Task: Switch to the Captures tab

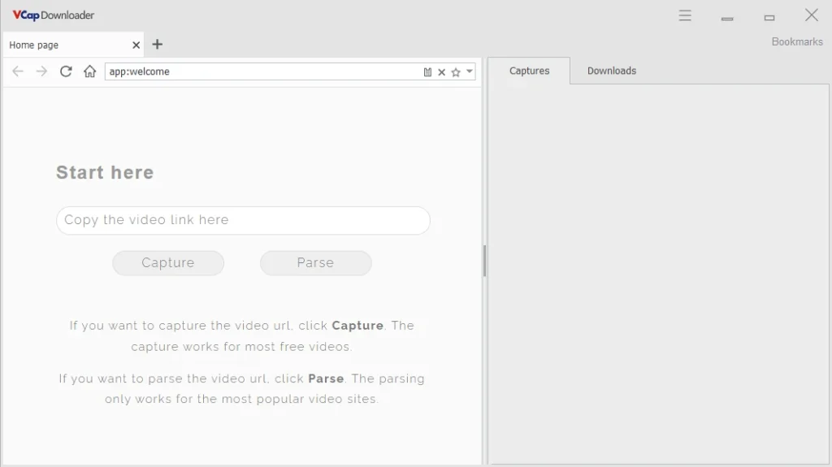Action: (529, 71)
